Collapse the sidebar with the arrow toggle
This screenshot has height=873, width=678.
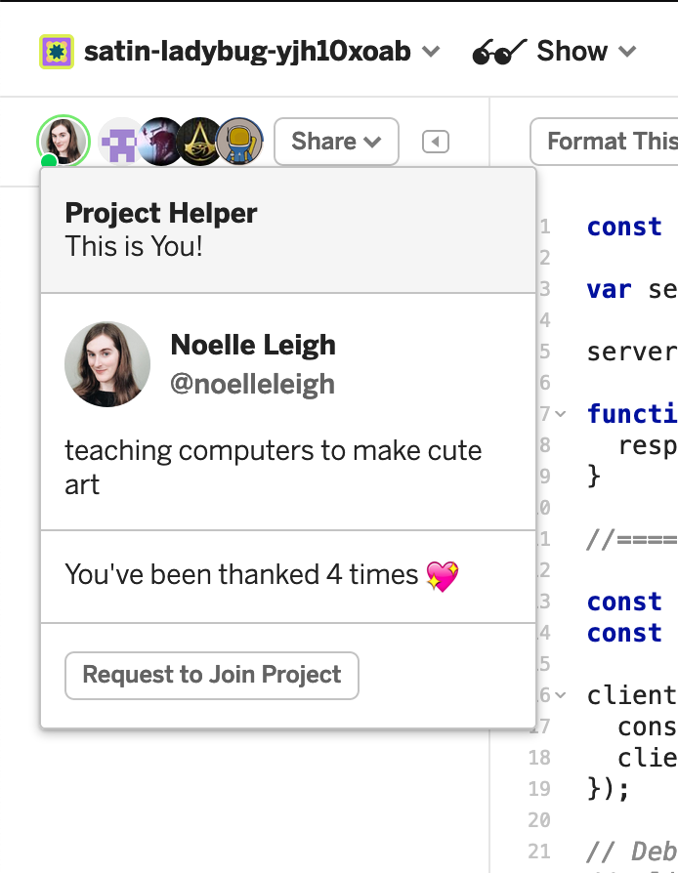(436, 143)
